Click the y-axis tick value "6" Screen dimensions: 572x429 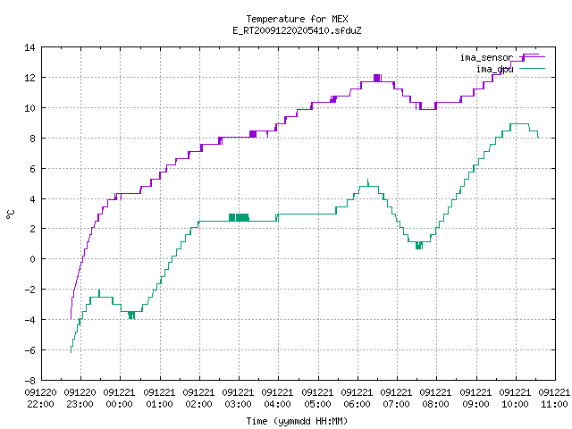tap(32, 169)
